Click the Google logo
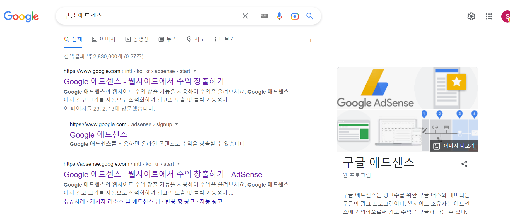This screenshot has height=214, width=510. click(x=21, y=16)
